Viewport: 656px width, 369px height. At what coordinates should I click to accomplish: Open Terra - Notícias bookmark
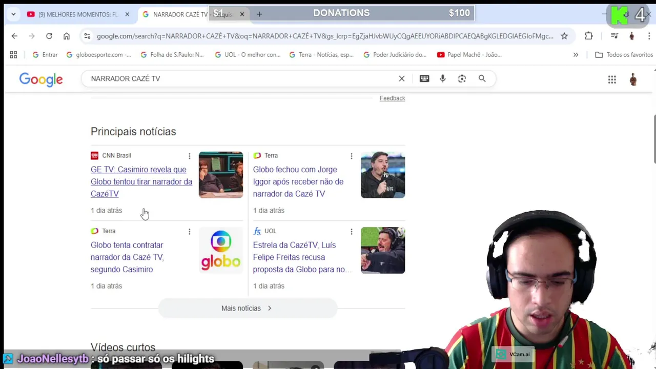point(321,55)
